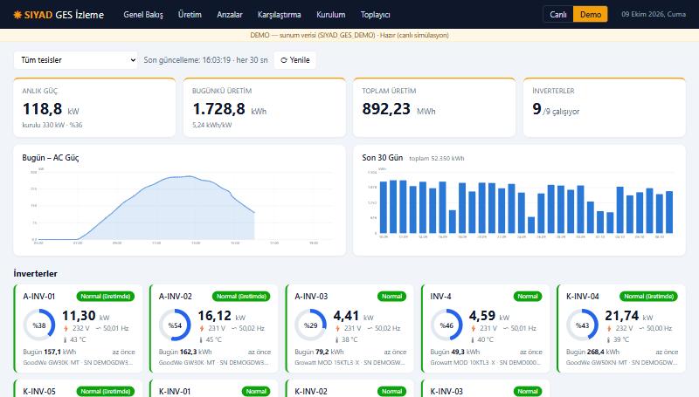Click the K-INV-04 %43 load gauge
Screen dimensions: 699x397
coord(582,325)
